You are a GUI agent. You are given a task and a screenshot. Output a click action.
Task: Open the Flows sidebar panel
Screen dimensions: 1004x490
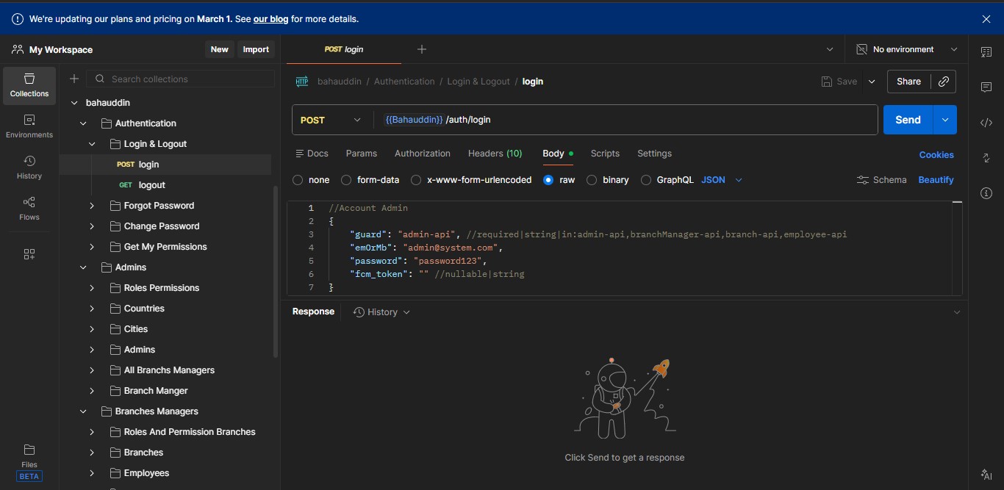[x=29, y=208]
